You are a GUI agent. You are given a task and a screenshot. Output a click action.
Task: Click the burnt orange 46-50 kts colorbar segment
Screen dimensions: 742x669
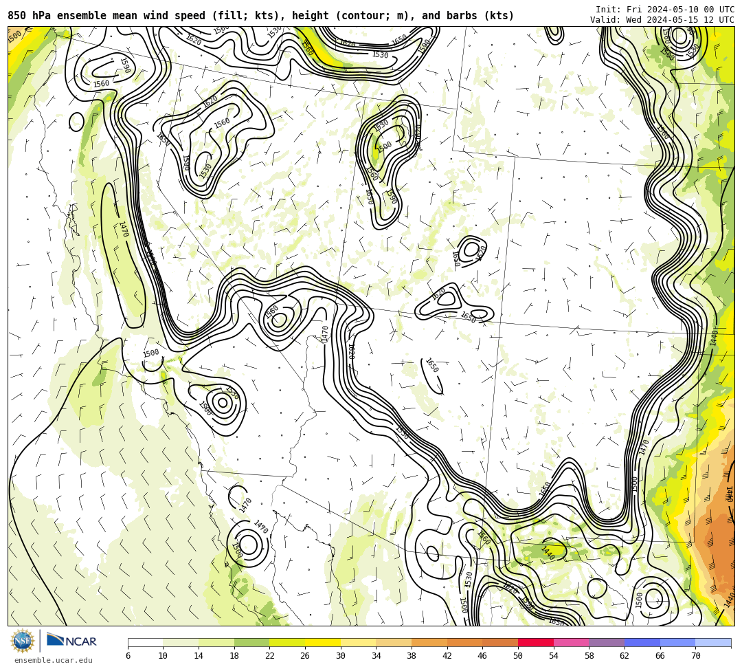coord(500,643)
